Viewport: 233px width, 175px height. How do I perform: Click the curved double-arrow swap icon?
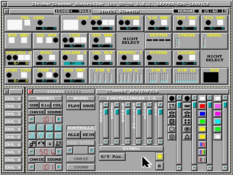point(41,144)
